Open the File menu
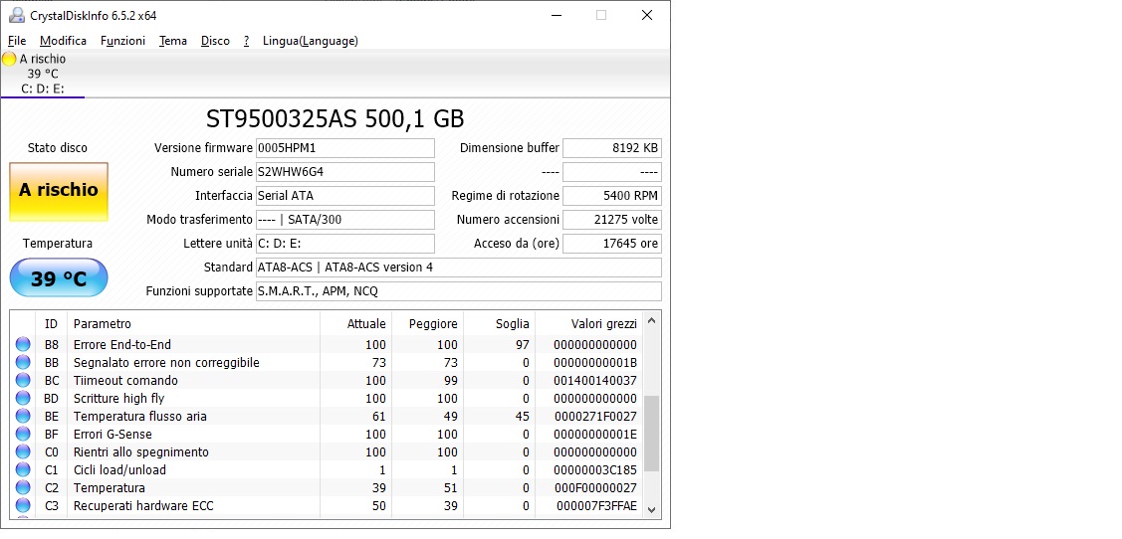 17,41
